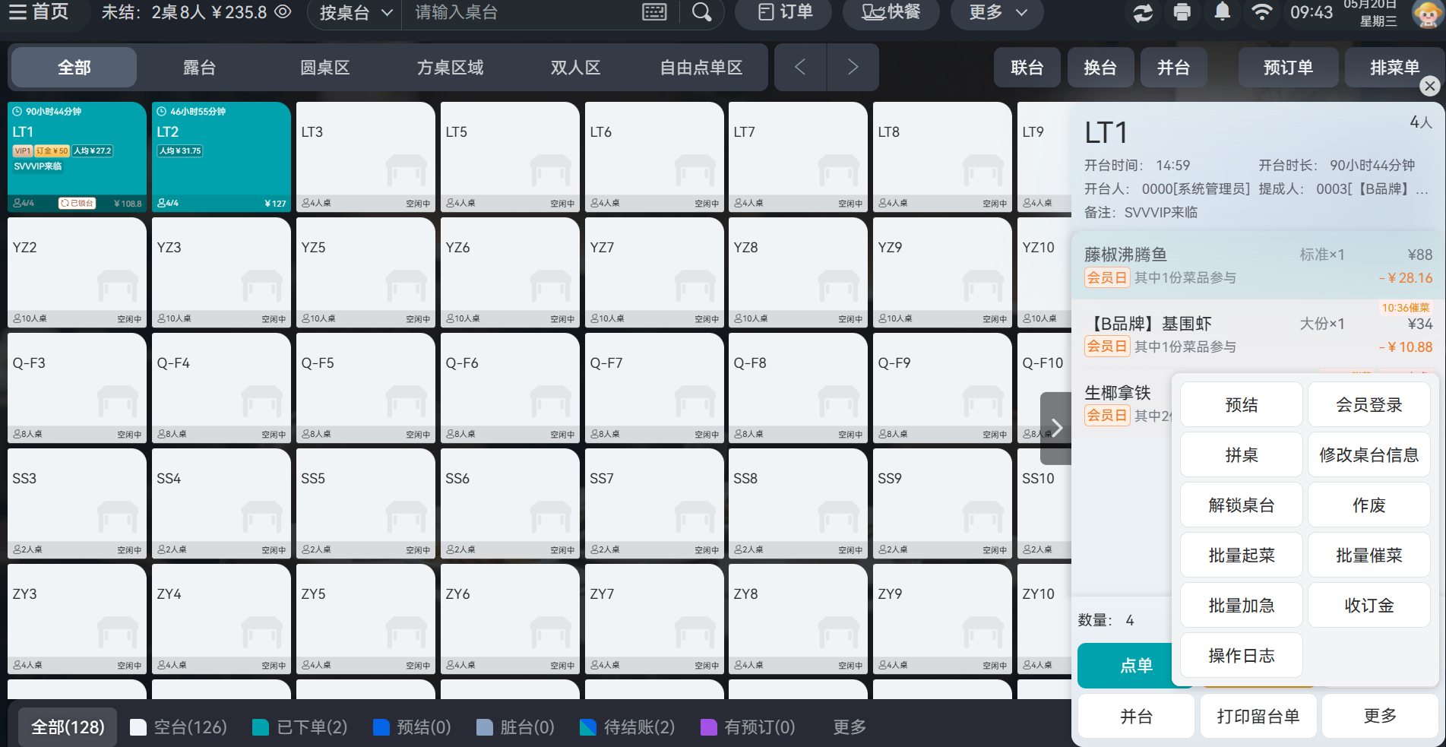The image size is (1446, 747).
Task: Switch to 露台 area tab
Action: pos(199,68)
